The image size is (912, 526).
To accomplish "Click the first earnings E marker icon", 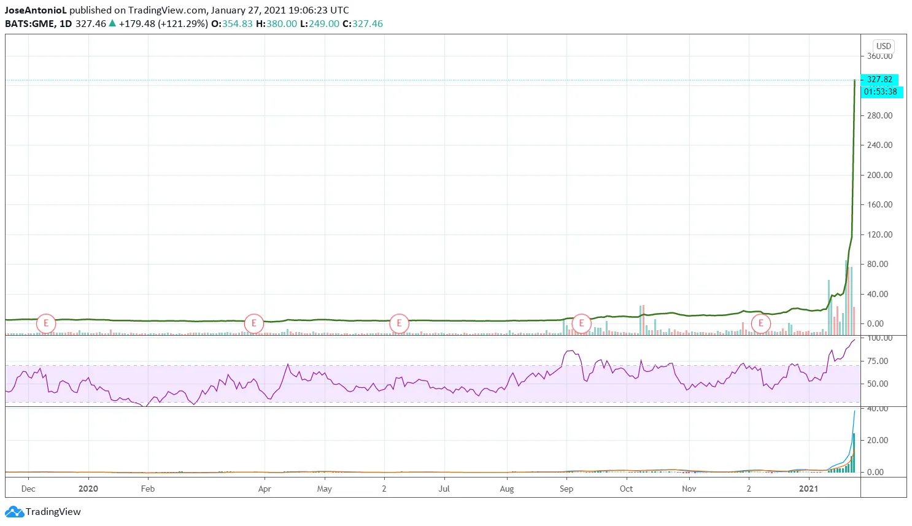I will [45, 323].
